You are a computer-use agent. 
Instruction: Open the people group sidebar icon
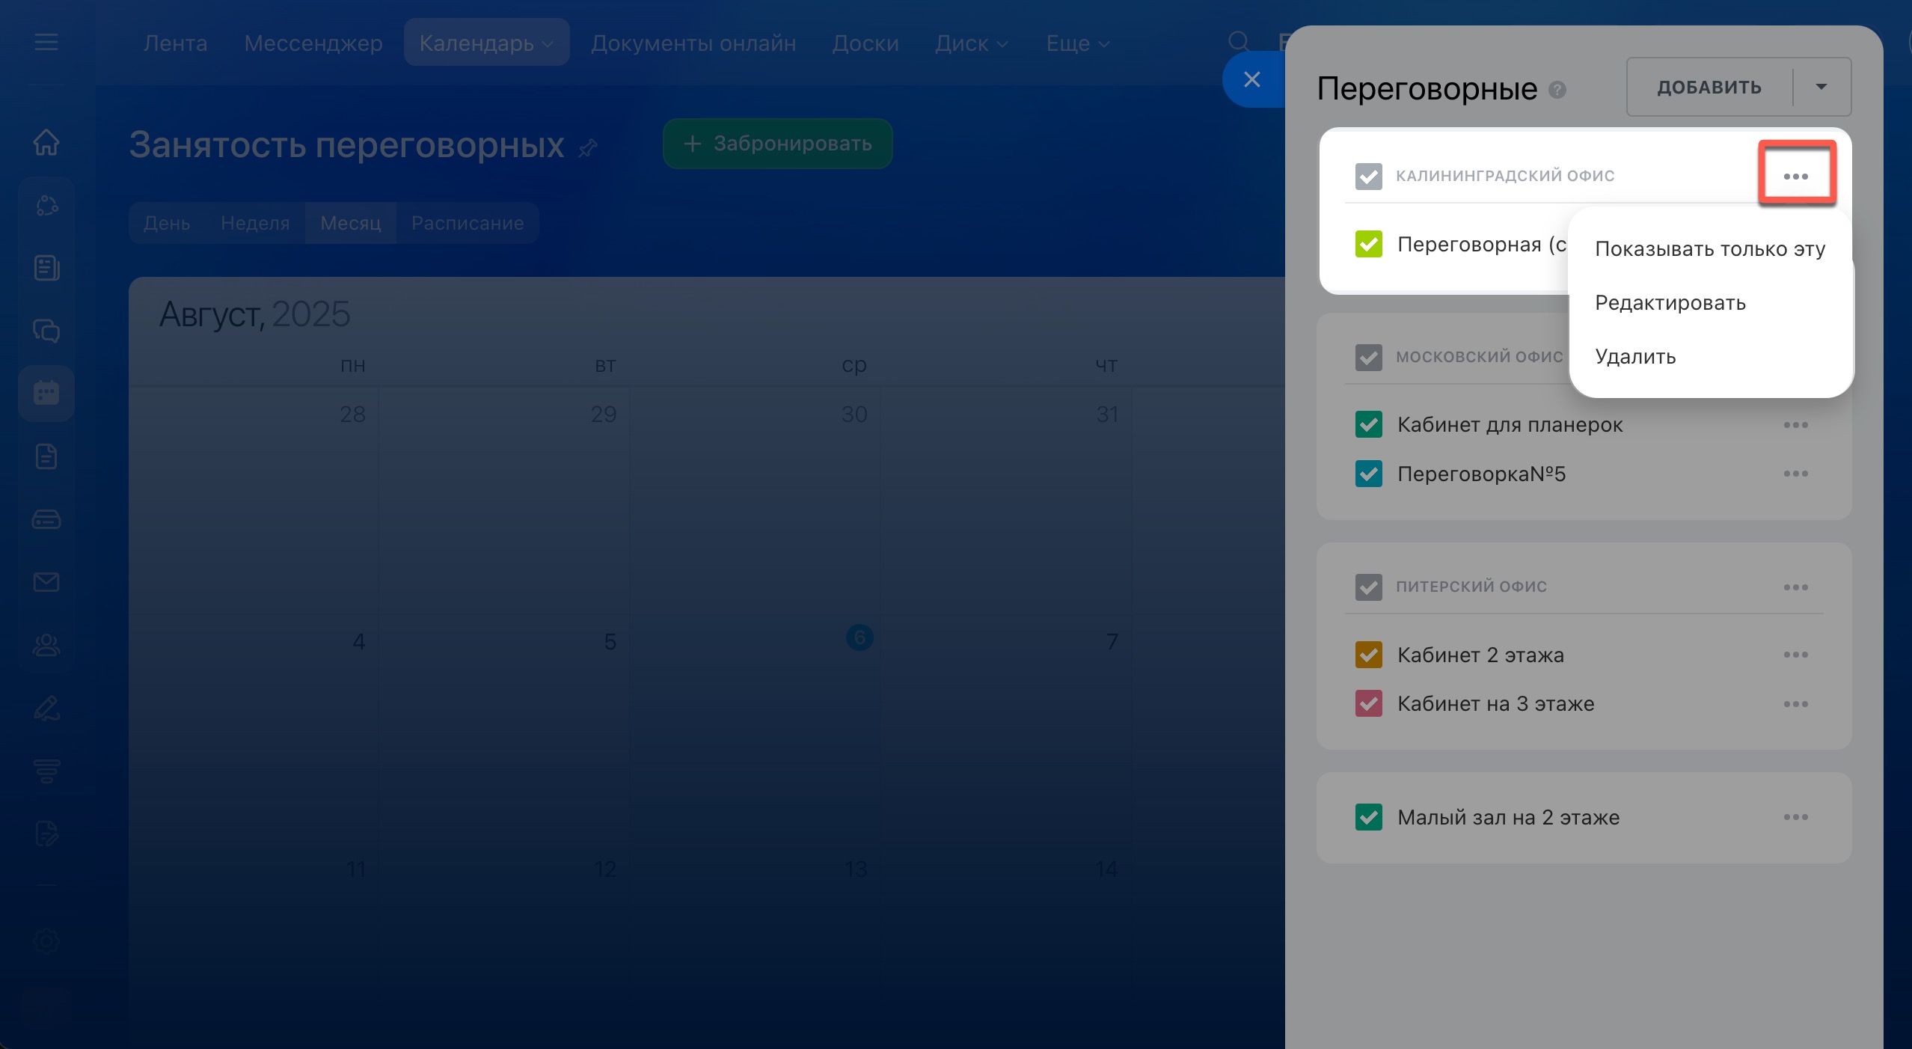pyautogui.click(x=46, y=644)
